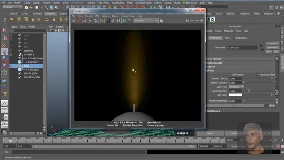Activate the Rotate tool in the toolbox
The height and width of the screenshot is (160, 284).
point(4,59)
